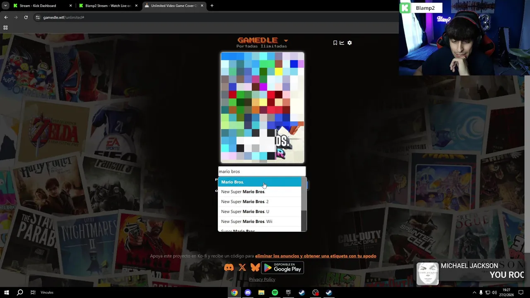The width and height of the screenshot is (530, 298).
Task: Choose 'New Super Mario Bros. Wii' suggestion
Action: (260, 221)
